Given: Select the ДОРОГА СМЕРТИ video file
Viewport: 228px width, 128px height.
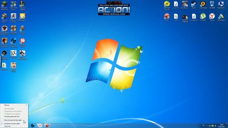Looking at the screenshot, I should (185, 18).
